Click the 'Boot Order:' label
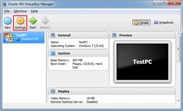This screenshot has width=183, height=111. (58, 64)
